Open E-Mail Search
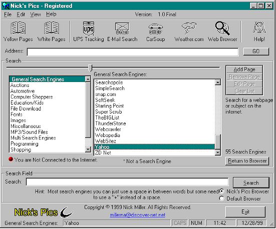The width and height of the screenshot is (276, 229). [122, 31]
